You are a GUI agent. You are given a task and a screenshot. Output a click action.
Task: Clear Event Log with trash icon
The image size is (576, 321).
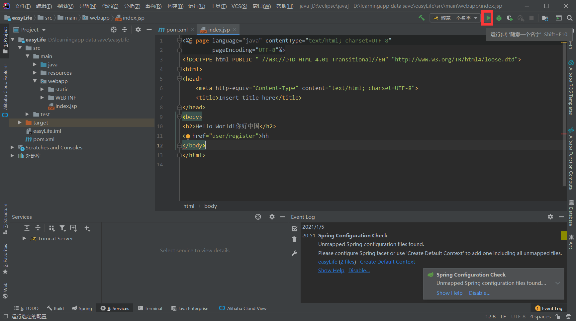294,239
